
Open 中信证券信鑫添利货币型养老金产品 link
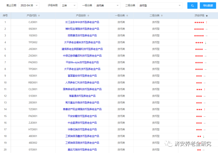tap(82, 56)
